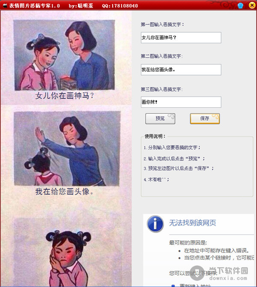Click instruction step 2 about 预览
This screenshot has height=287, width=257.
pos(174,159)
